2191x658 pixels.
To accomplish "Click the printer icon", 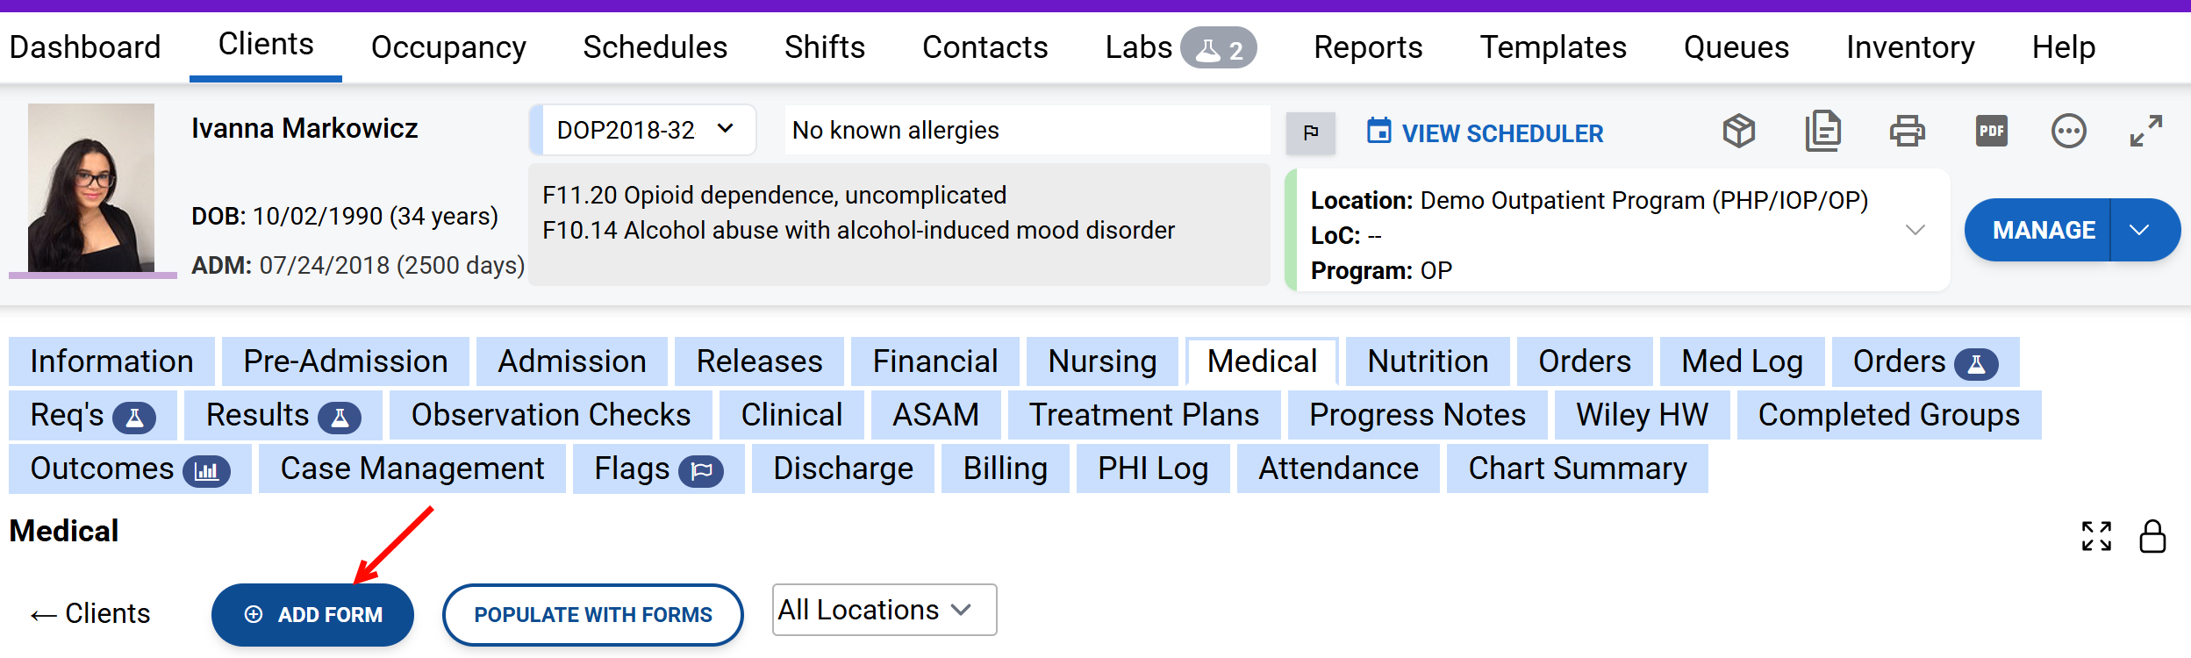I will tap(1907, 132).
